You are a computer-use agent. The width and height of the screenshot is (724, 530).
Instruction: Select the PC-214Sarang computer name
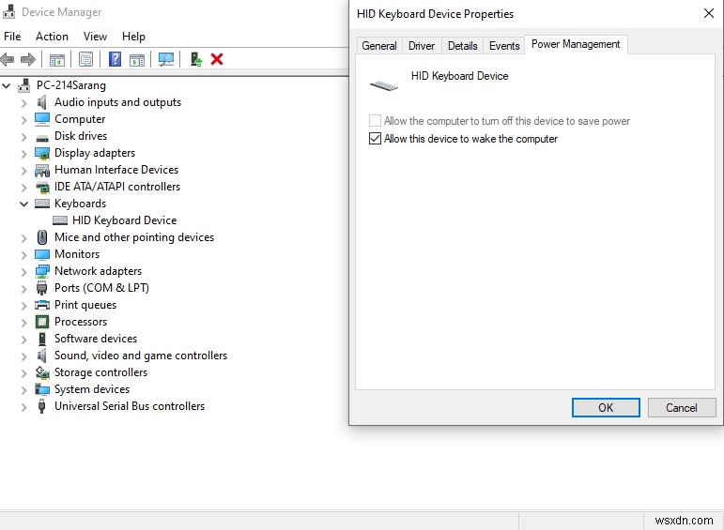coord(71,85)
